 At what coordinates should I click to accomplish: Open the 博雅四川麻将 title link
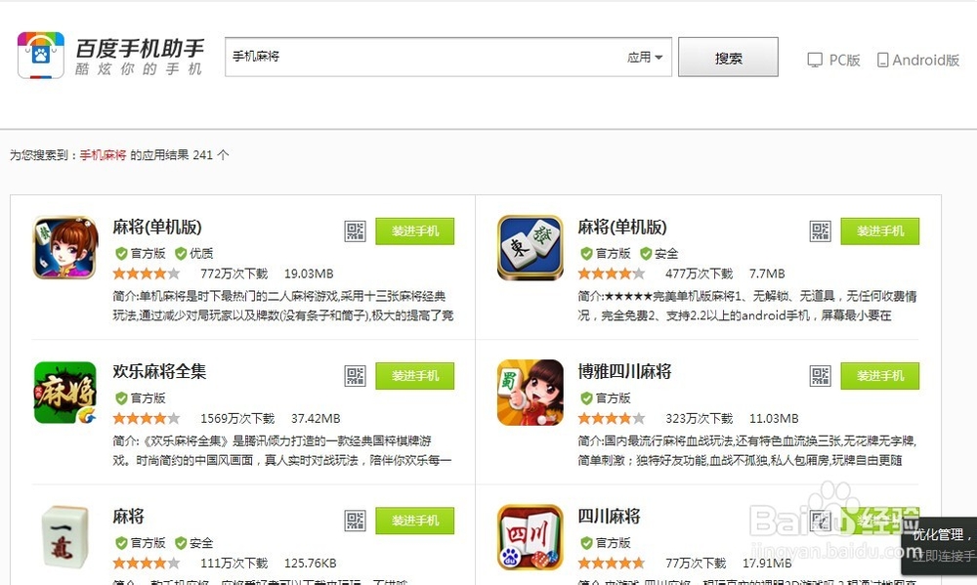click(624, 371)
